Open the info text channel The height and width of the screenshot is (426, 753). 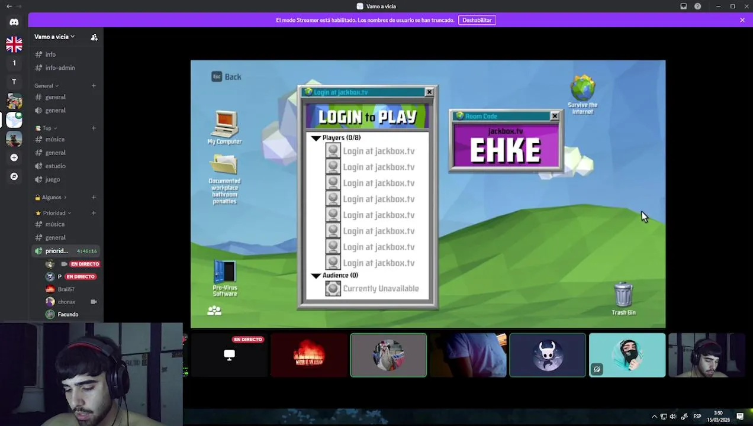pos(65,54)
